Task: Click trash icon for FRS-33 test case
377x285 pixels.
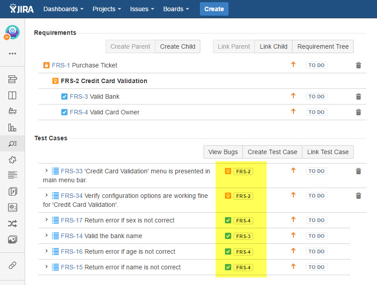Action: pos(358,171)
